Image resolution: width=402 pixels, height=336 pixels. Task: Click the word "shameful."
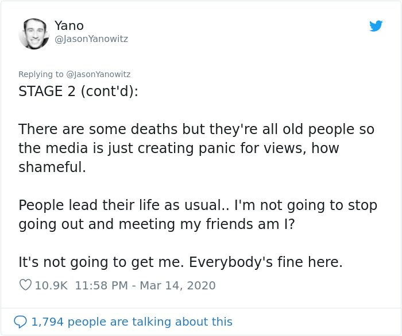52,167
